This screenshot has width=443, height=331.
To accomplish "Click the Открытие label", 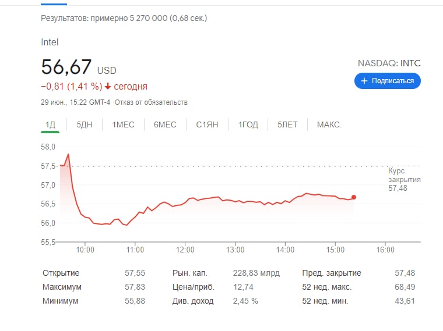I will 61,273.
